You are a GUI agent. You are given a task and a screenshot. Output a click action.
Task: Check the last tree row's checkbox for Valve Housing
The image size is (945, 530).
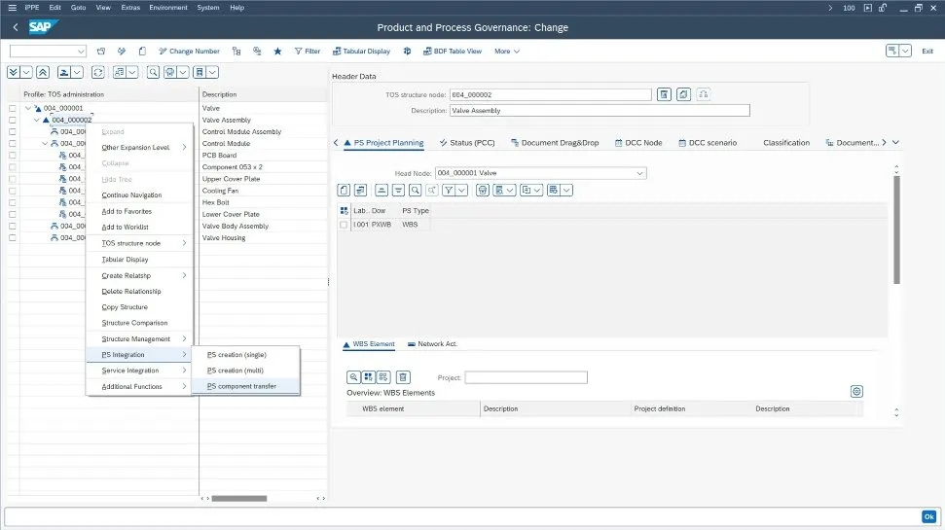13,237
